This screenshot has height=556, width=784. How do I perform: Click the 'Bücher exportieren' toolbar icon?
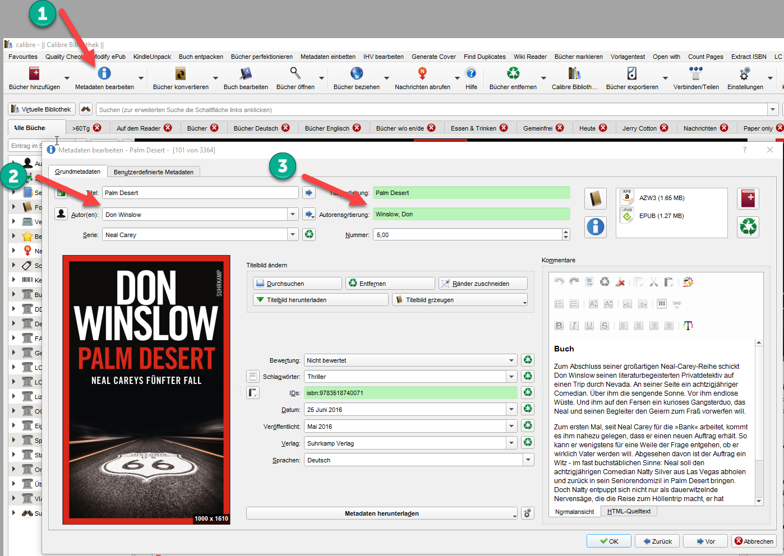coord(632,73)
